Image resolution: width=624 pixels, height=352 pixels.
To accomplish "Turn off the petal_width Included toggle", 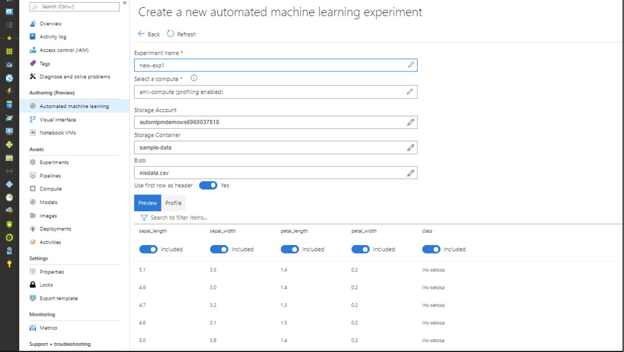I will [361, 249].
